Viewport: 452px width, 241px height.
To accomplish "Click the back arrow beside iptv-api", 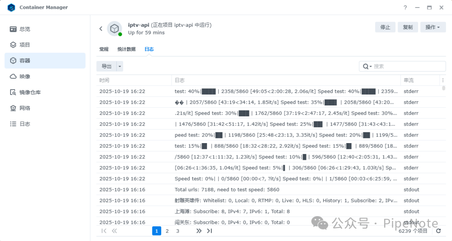I will 101,28.
